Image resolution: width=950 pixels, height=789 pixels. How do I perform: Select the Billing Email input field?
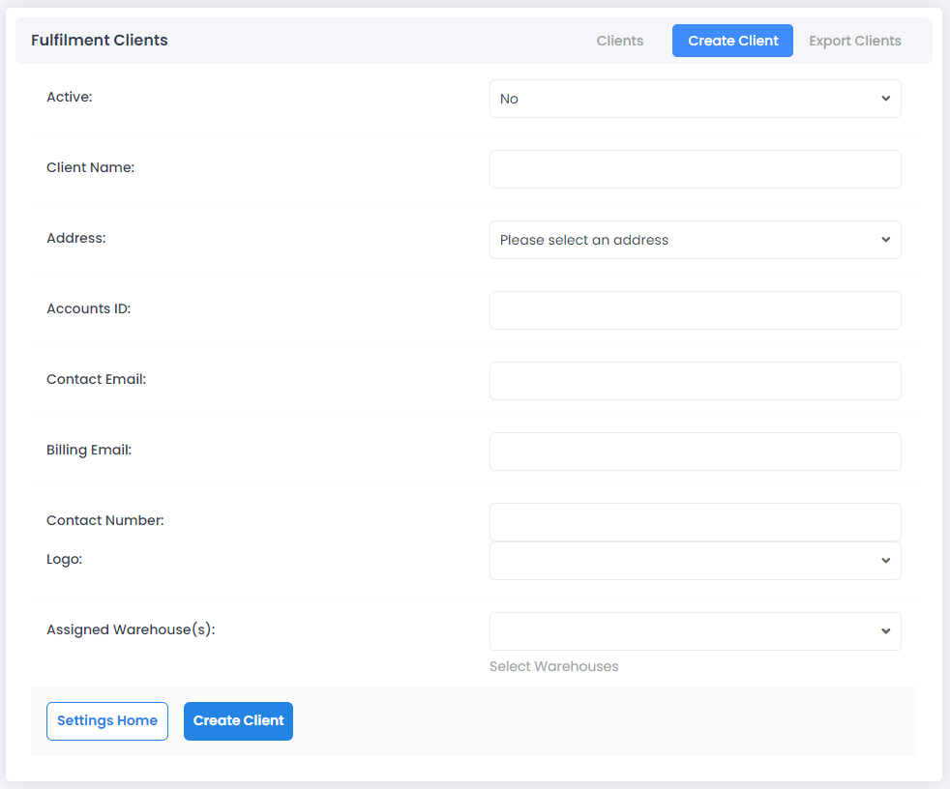pyautogui.click(x=695, y=452)
